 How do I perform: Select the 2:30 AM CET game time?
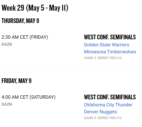tap(15, 37)
